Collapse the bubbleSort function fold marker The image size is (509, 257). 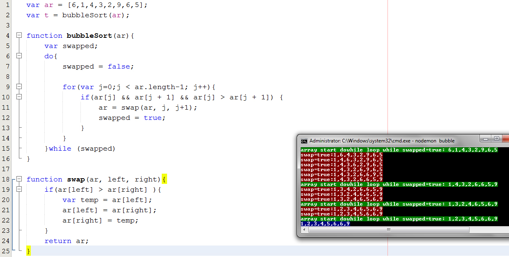pos(19,36)
